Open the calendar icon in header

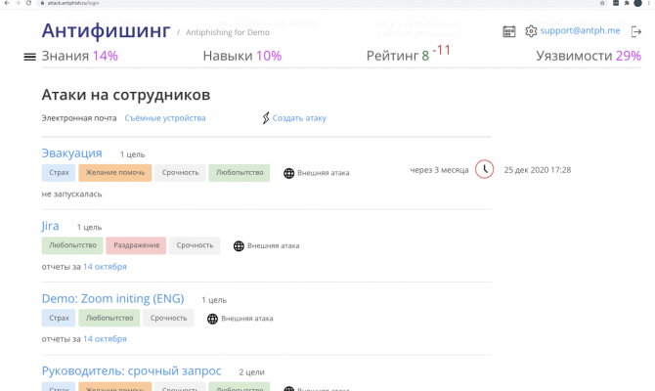tap(508, 31)
